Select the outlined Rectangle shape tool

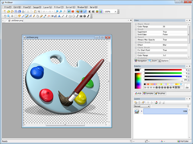[70, 16]
